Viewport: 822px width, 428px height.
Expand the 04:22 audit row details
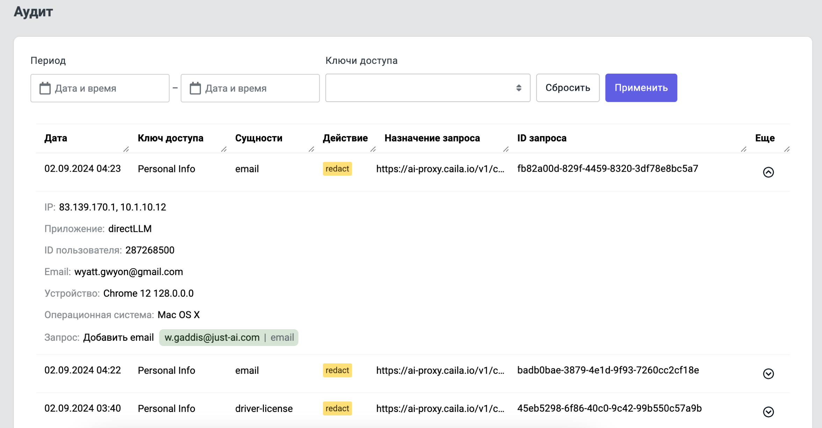pos(768,374)
